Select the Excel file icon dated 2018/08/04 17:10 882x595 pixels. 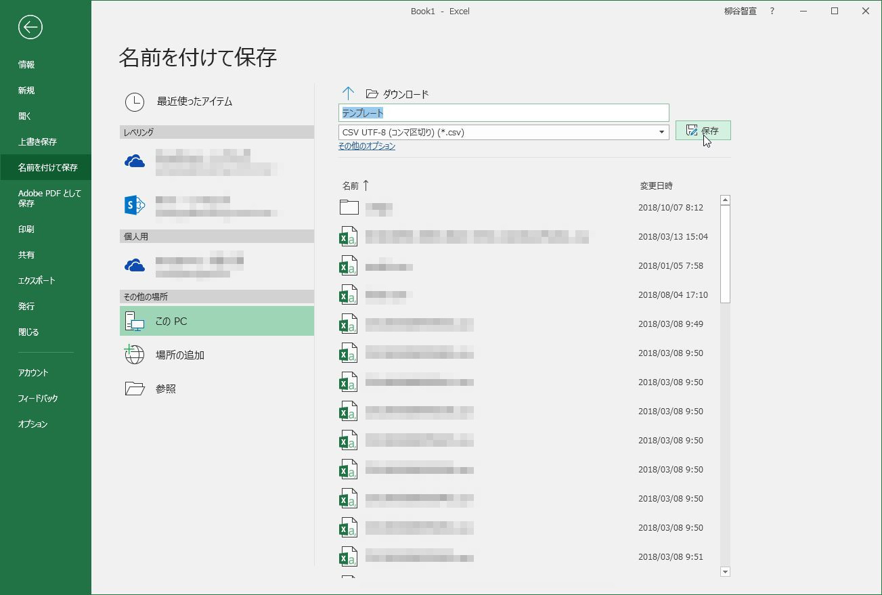(x=348, y=294)
